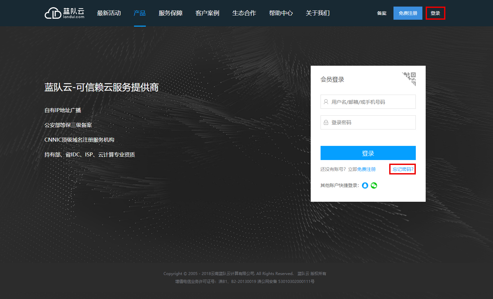Open the 客户案例 menu
This screenshot has height=299, width=493.
point(207,13)
